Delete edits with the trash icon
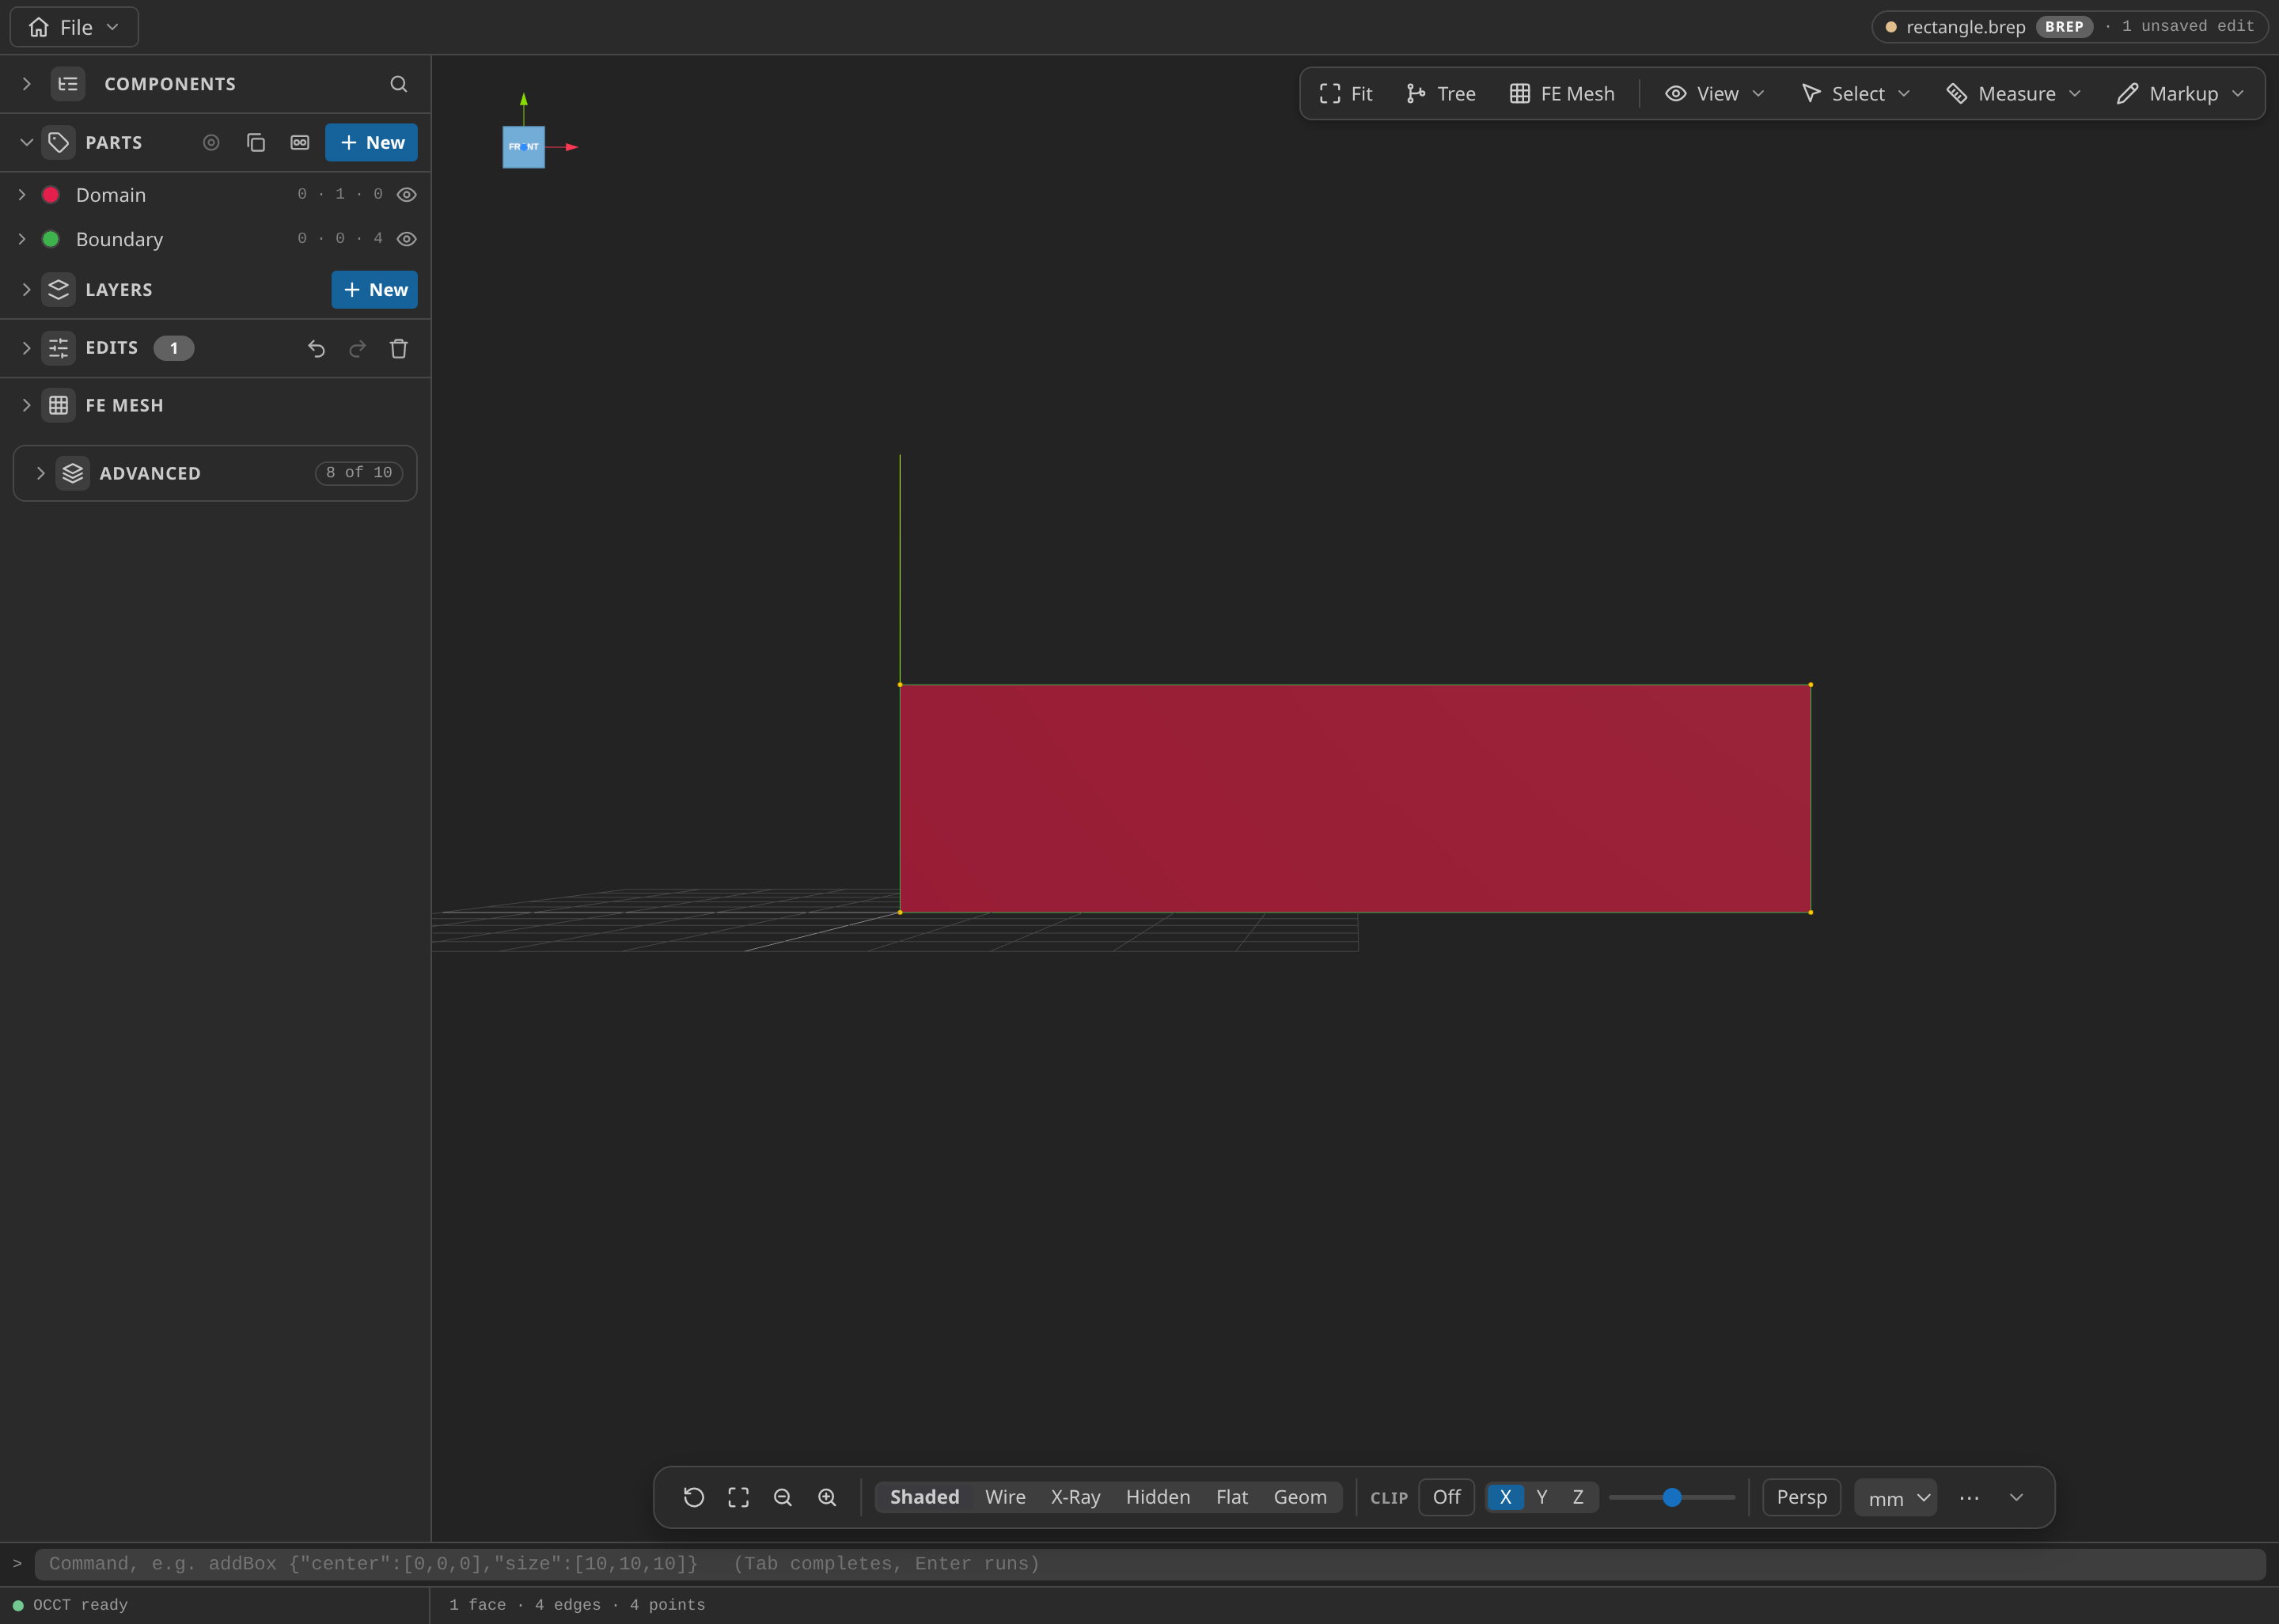The height and width of the screenshot is (1624, 2279). (399, 348)
